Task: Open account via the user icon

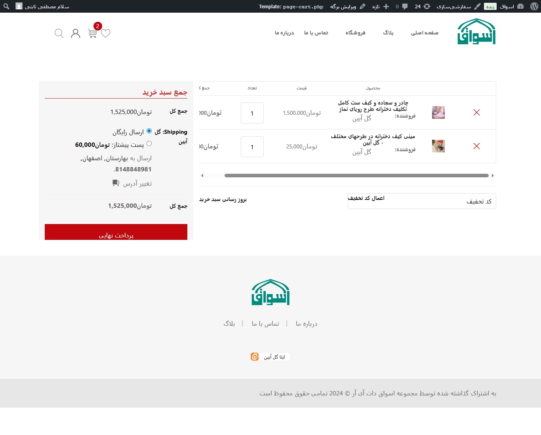Action: pos(75,33)
